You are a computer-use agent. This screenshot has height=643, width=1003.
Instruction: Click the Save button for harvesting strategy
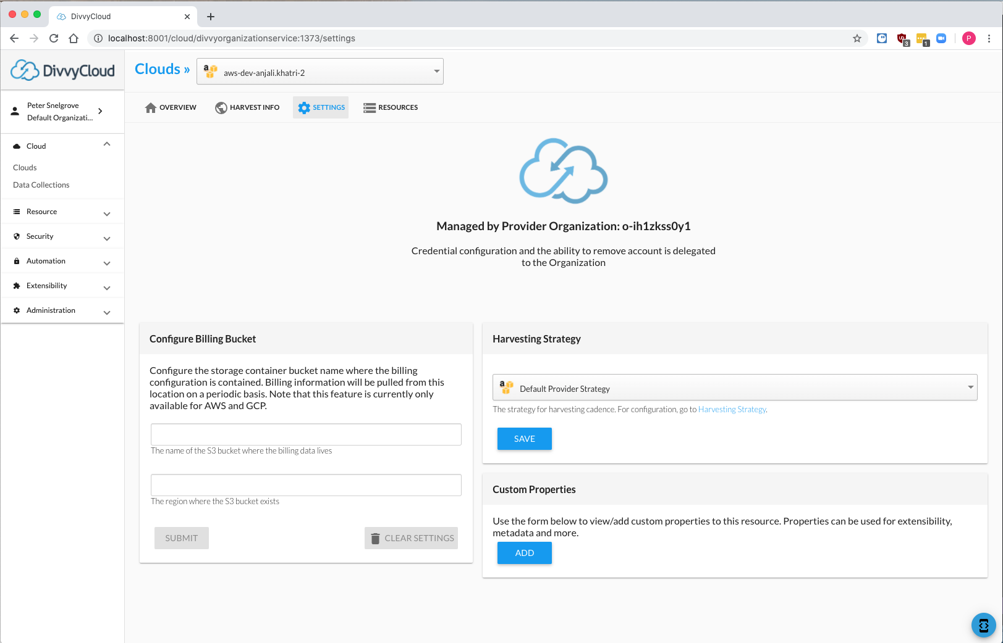525,439
